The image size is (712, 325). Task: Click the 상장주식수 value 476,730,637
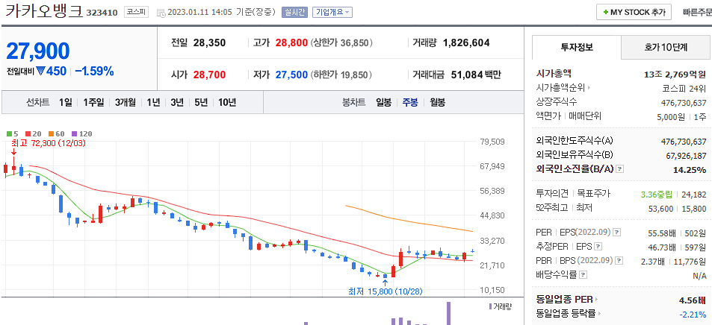[684, 102]
